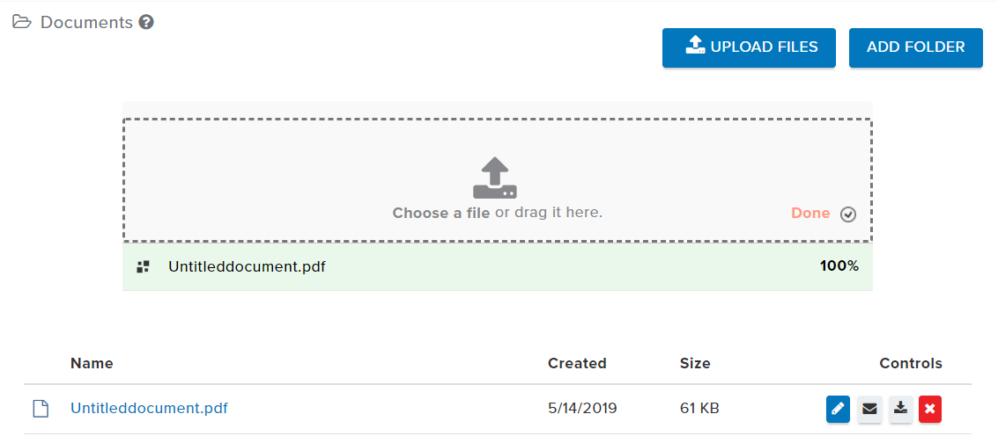
Task: Click the large upload icon in the drop zone
Action: [494, 179]
